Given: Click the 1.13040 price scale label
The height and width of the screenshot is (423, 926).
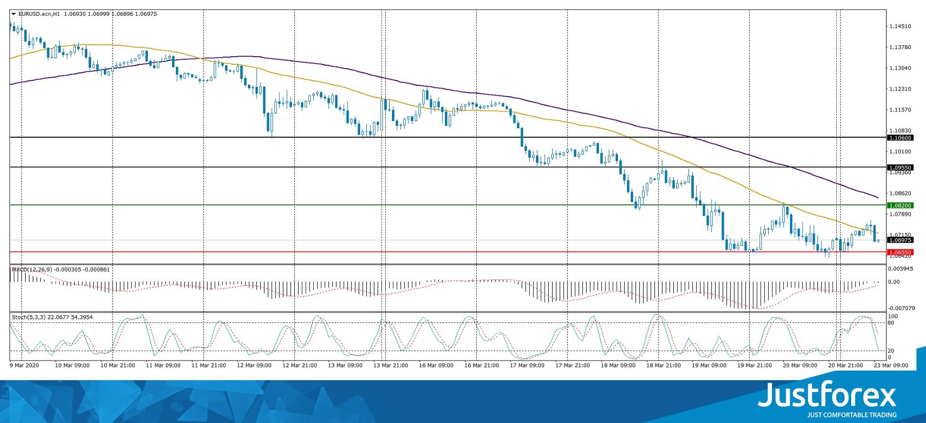Looking at the screenshot, I should [x=900, y=68].
